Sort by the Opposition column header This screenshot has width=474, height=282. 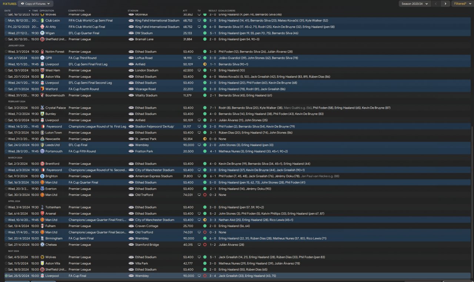pyautogui.click(x=46, y=11)
